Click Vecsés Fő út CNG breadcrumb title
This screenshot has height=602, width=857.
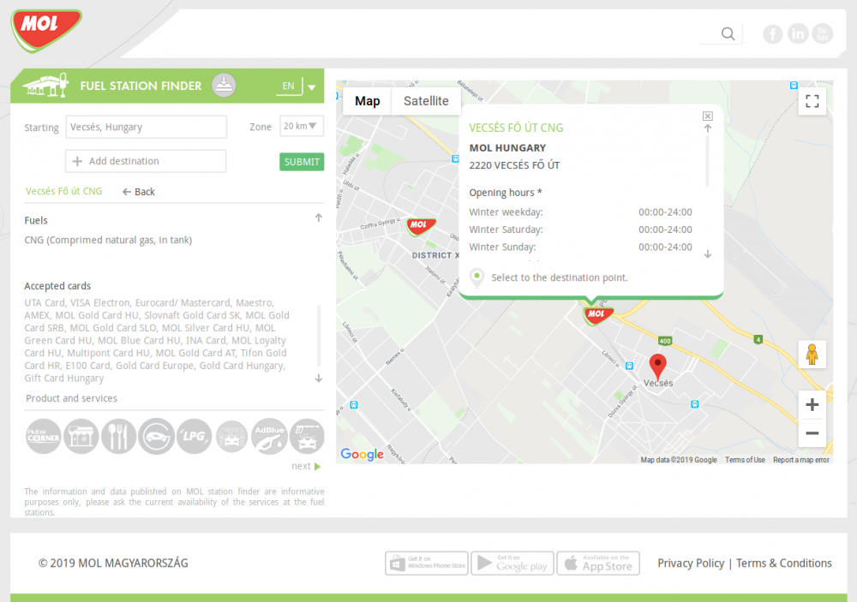point(63,191)
